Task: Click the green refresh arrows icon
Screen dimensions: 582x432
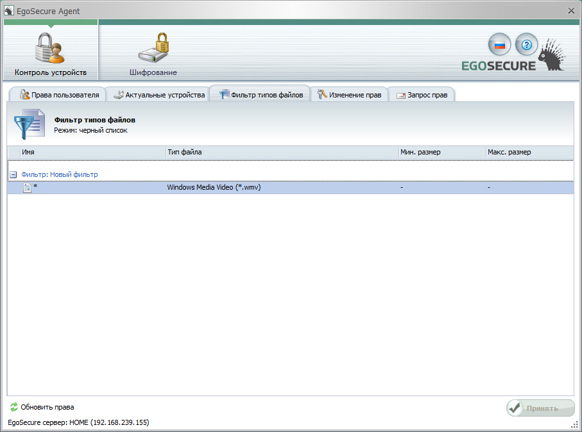Action: (13, 407)
